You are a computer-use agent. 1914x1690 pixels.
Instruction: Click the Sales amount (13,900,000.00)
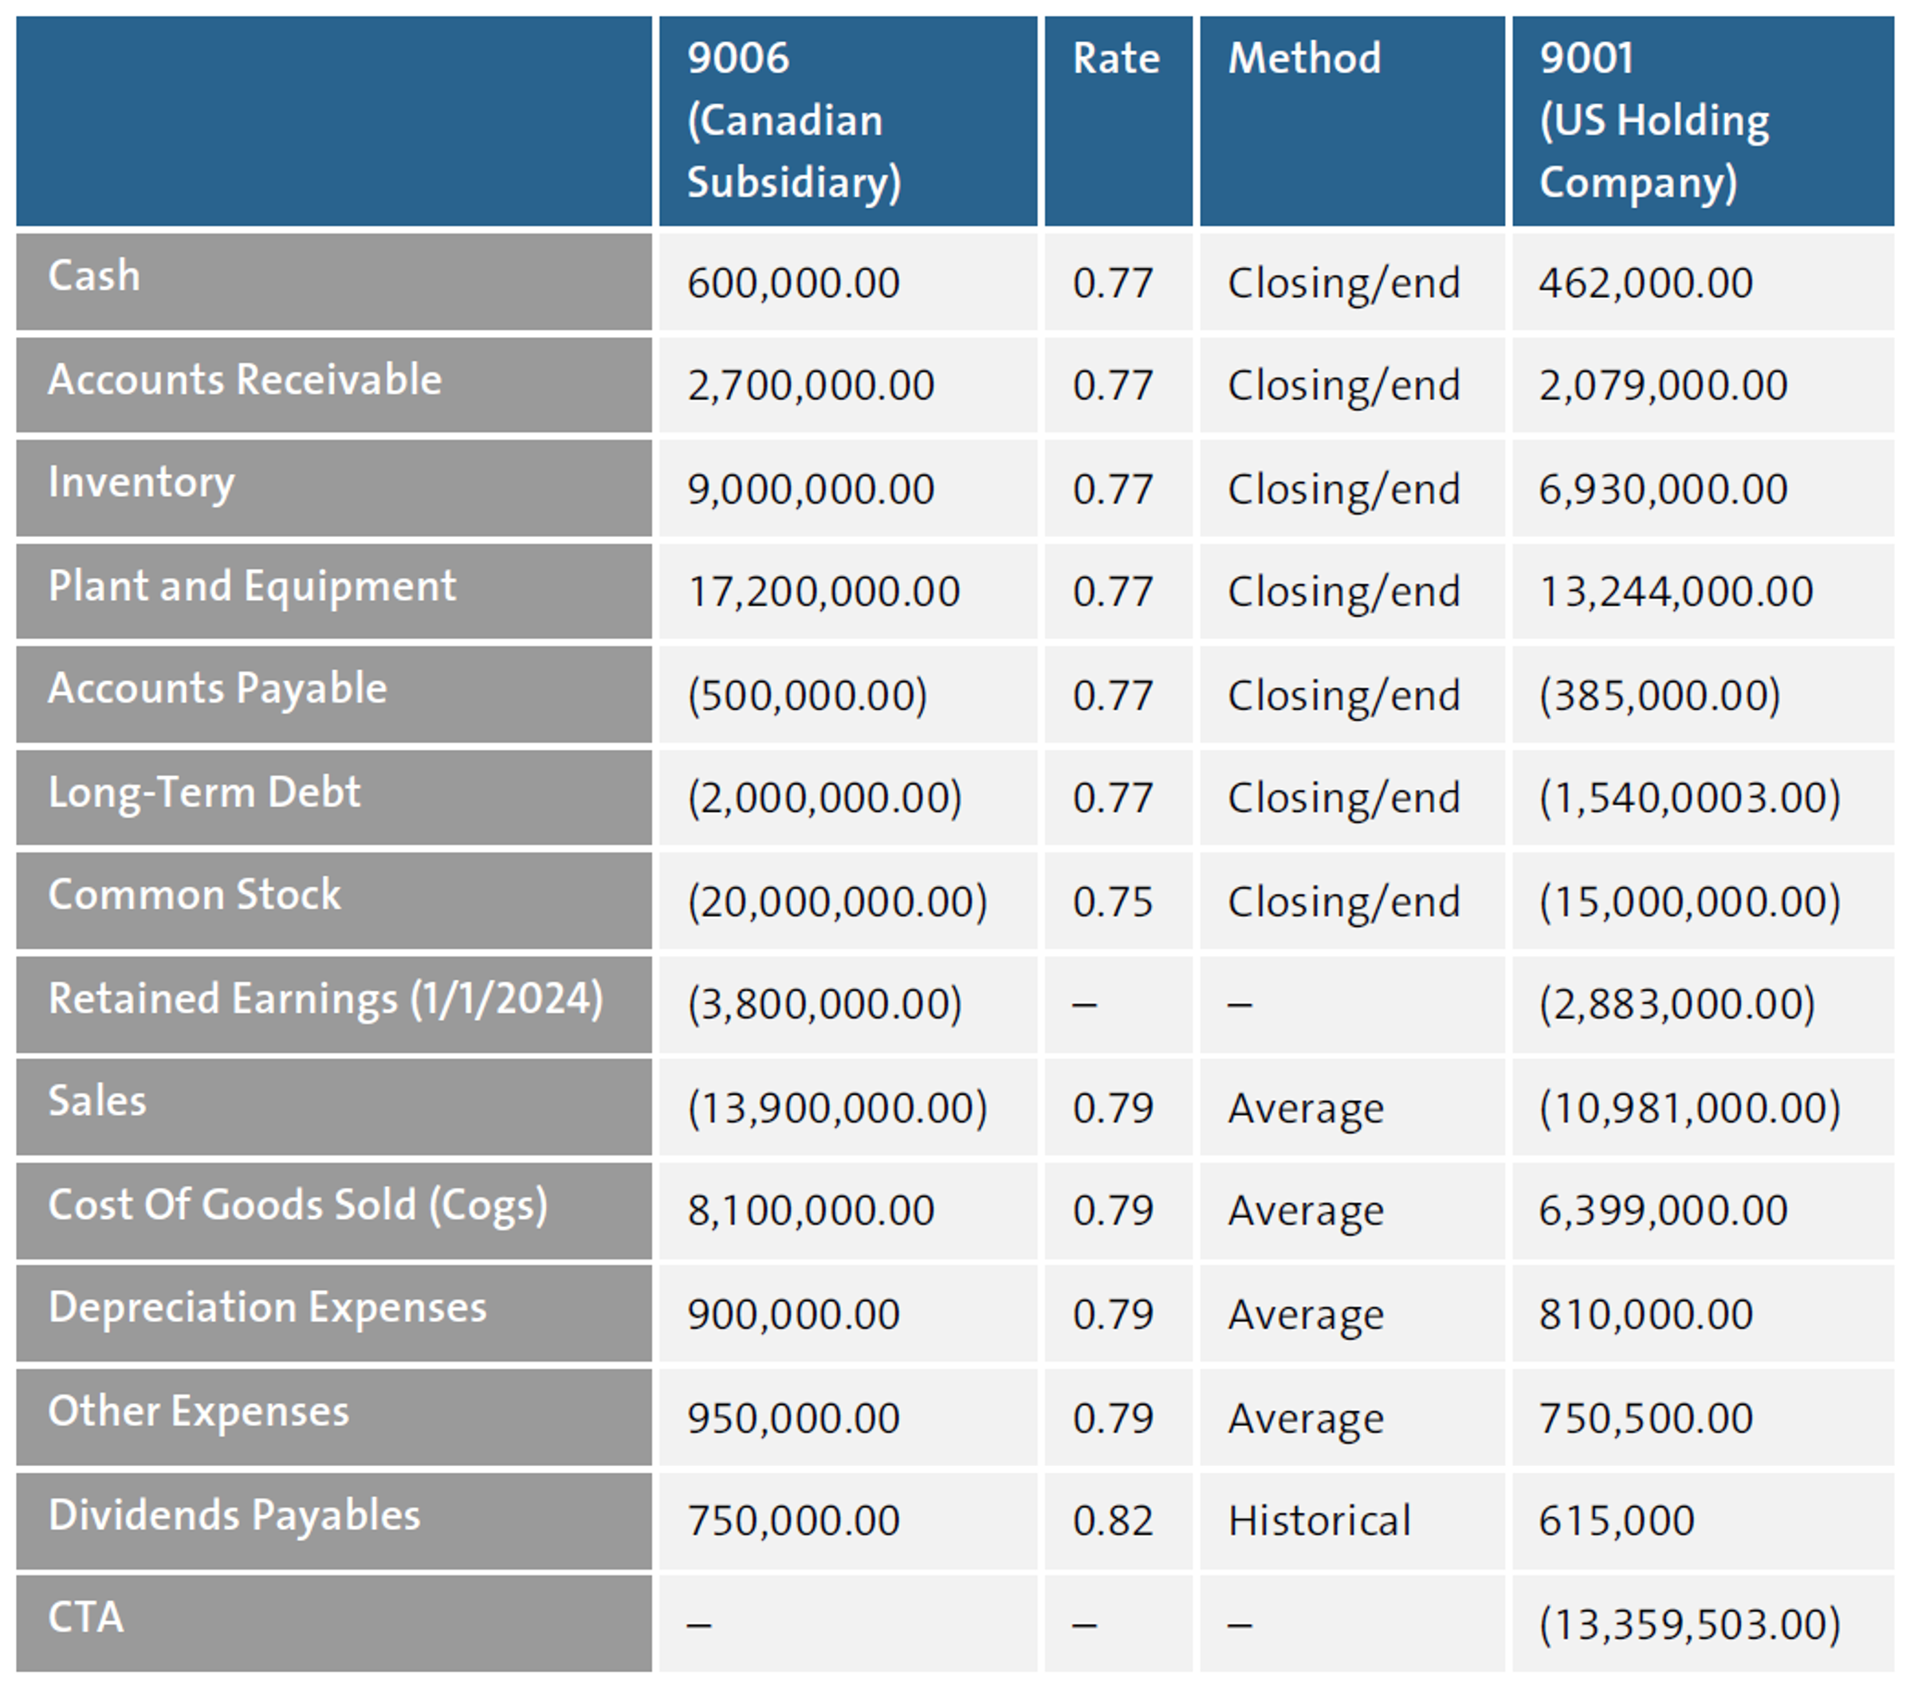tap(836, 1108)
